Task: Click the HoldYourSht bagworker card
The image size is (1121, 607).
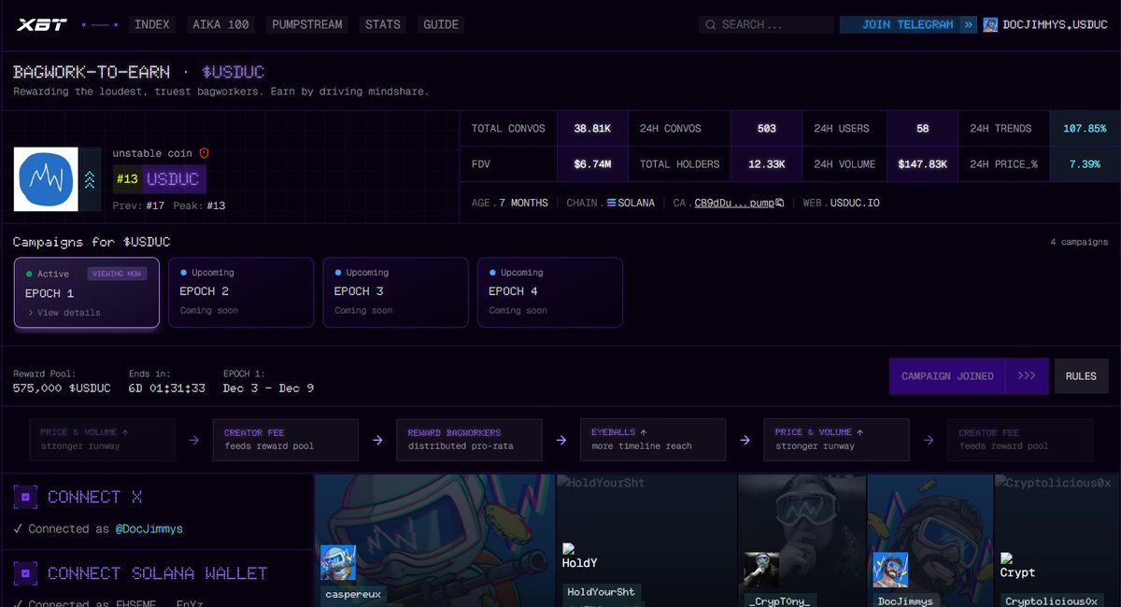Action: pos(646,541)
